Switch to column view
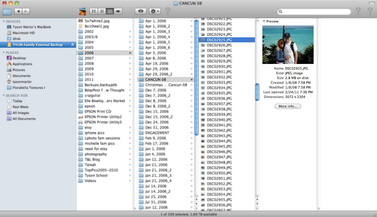Image resolution: width=377 pixels, height=217 pixels. [110, 11]
